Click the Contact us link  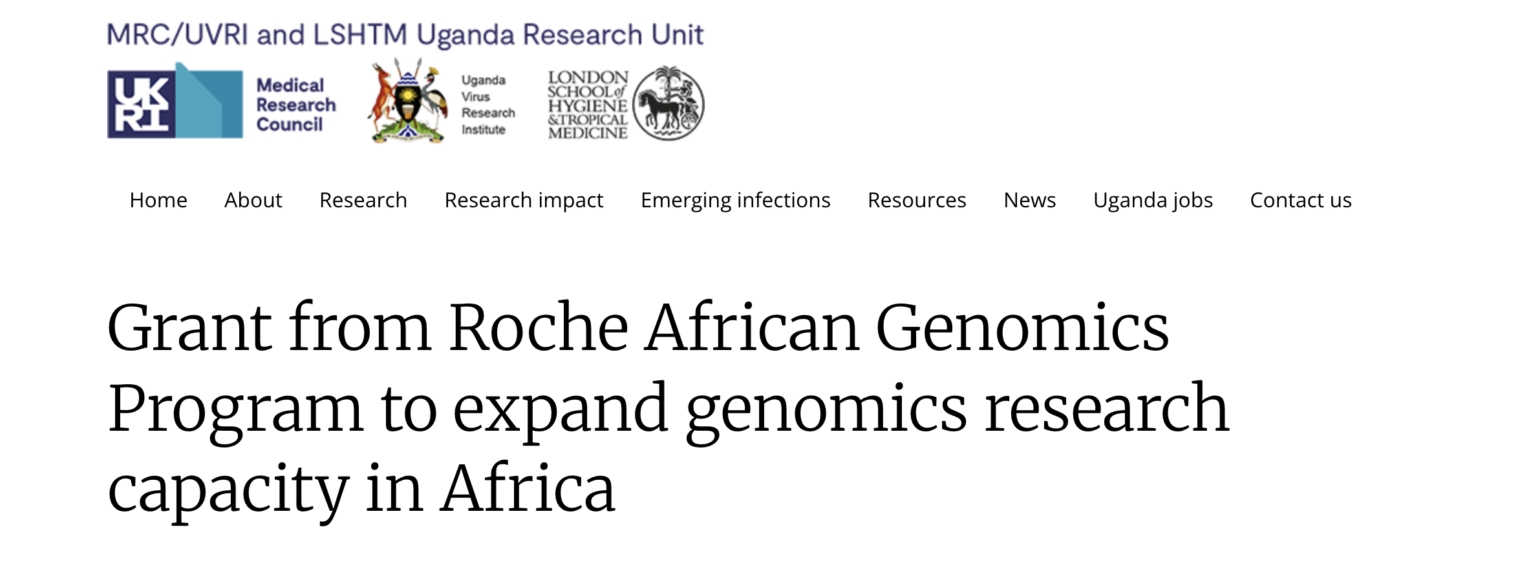(1301, 200)
